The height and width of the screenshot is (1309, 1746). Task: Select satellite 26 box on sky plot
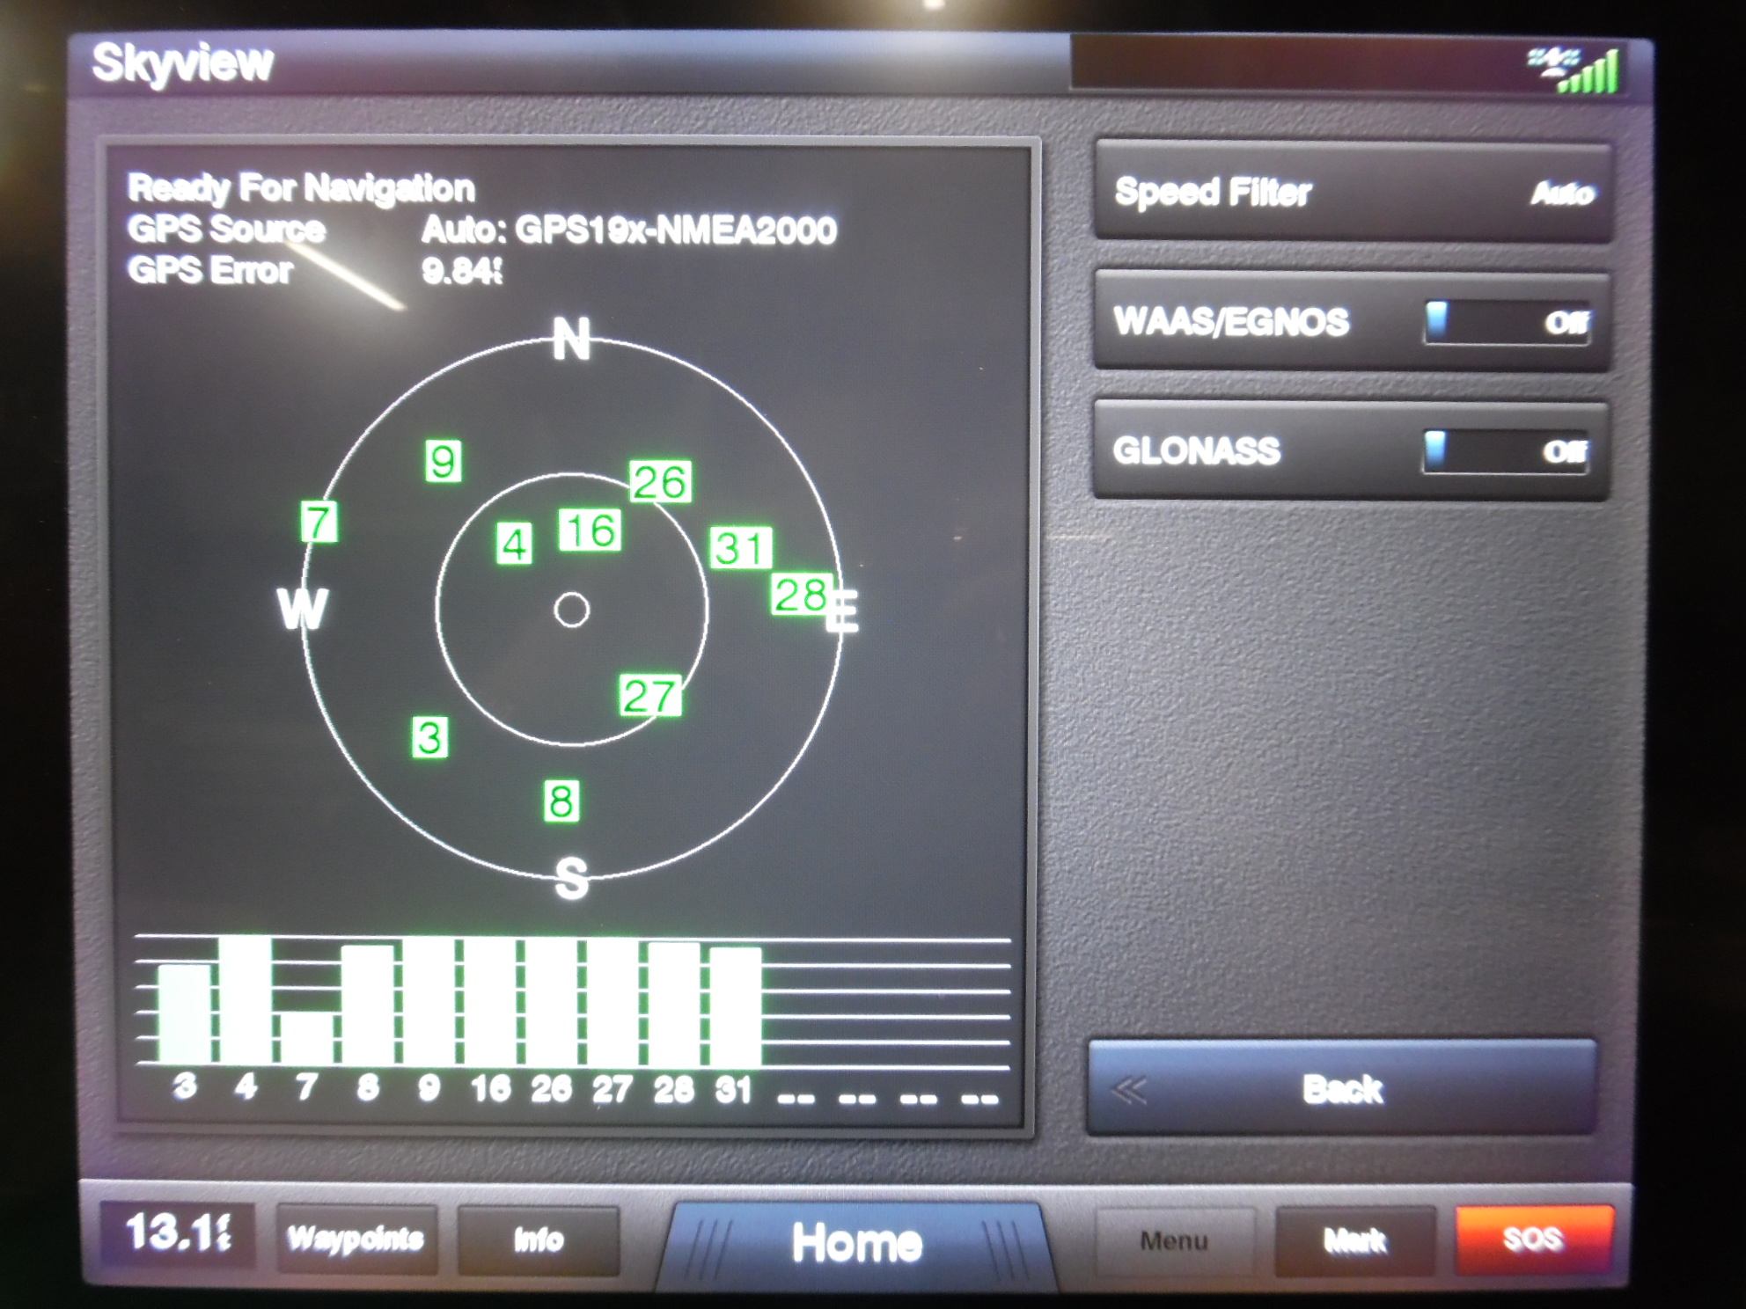point(660,481)
